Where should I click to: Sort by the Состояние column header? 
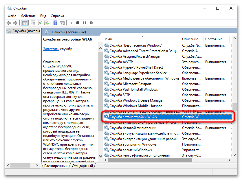216,39
